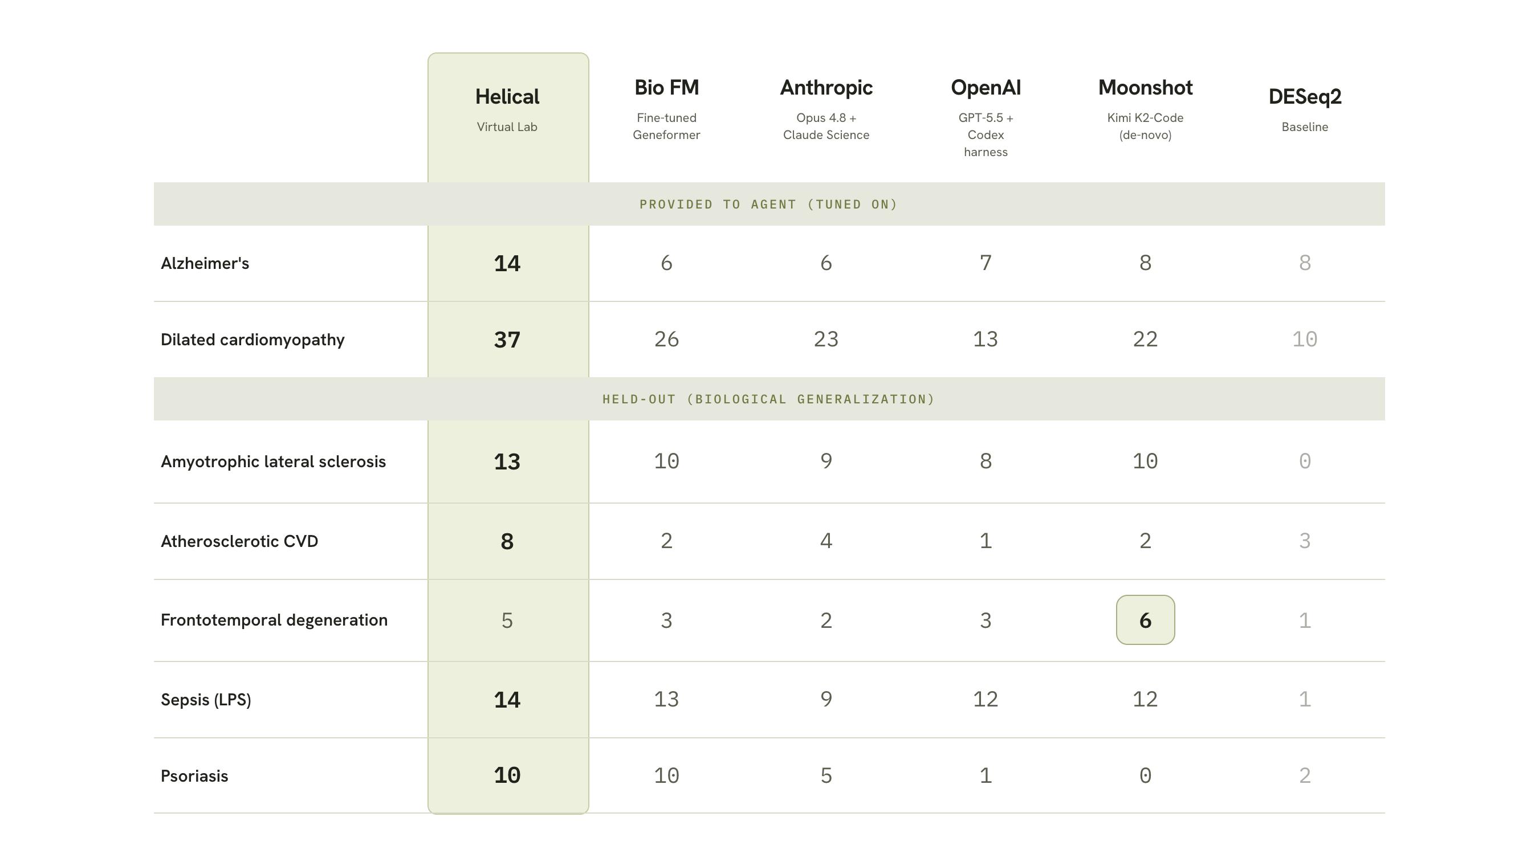Click the 'Fine-tuned Geneformer' subtitle
Screen dimensions: 1539x866
[667, 126]
